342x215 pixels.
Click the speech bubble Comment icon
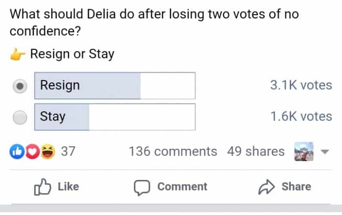[x=141, y=187]
